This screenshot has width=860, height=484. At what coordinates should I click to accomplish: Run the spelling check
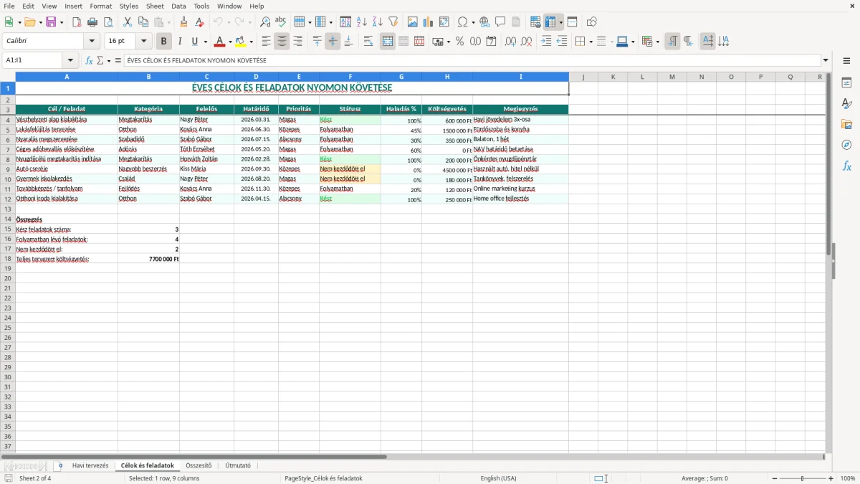tap(281, 22)
